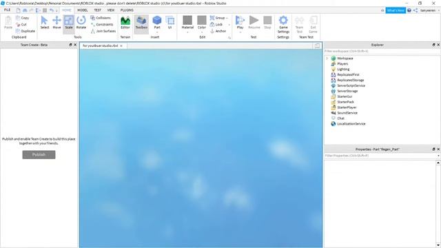441x248 pixels.
Task: Anchor the selected part
Action: [x=218, y=31]
